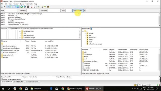The image size is (161, 91).
Task: Click the process queue toolbar icon
Action: [25, 7]
